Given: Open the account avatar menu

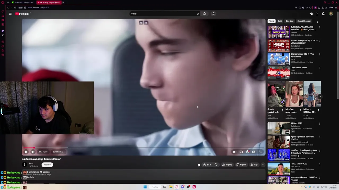Looking at the screenshot, I should (x=331, y=14).
